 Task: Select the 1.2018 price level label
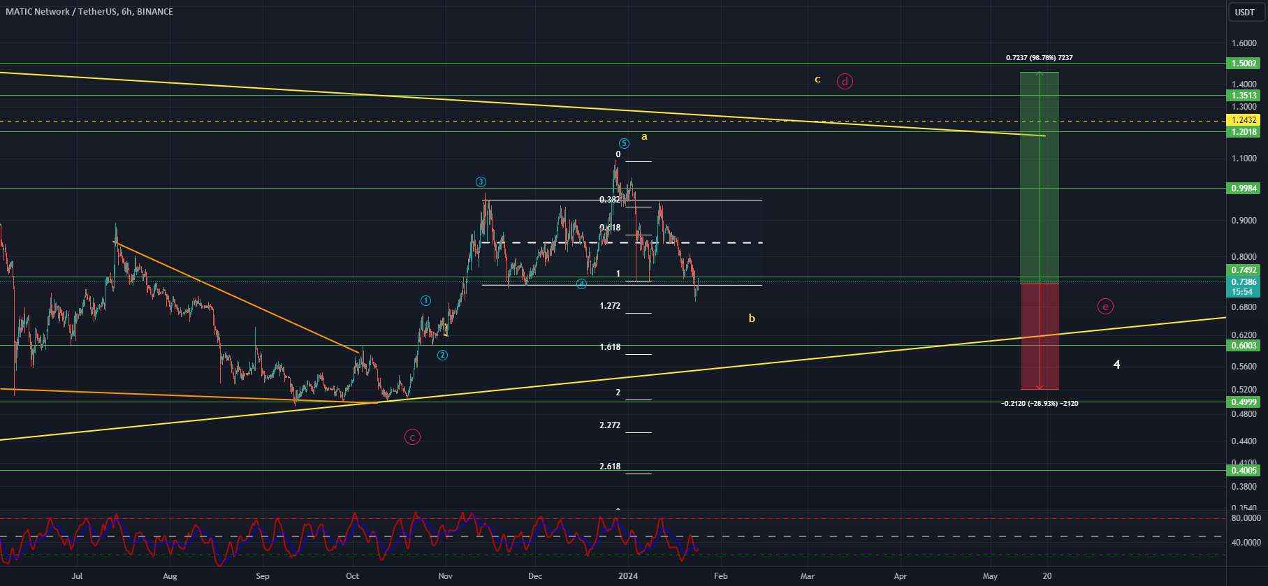1244,132
